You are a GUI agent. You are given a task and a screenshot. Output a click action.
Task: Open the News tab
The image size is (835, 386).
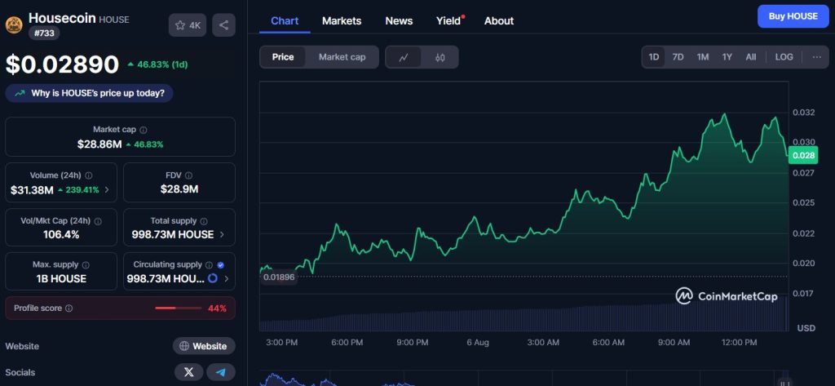(399, 20)
